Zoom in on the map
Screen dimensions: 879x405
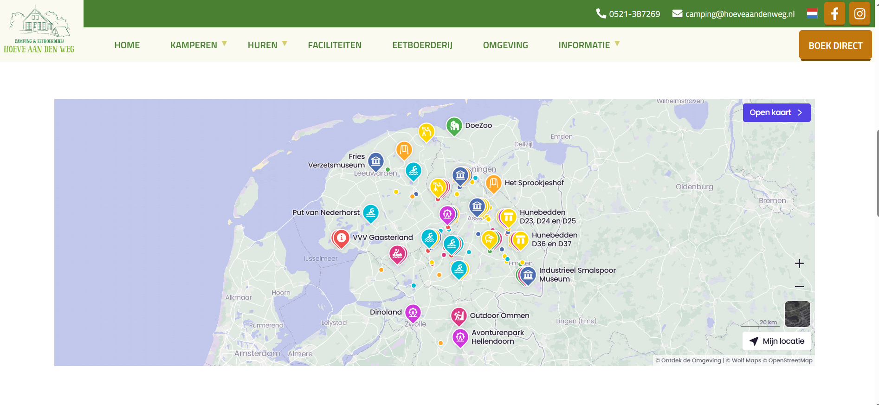pos(799,264)
